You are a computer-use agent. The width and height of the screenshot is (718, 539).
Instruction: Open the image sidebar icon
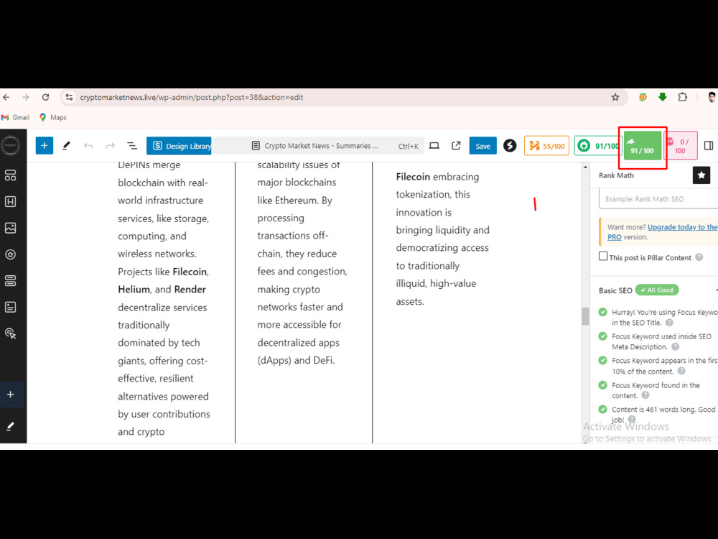11,228
